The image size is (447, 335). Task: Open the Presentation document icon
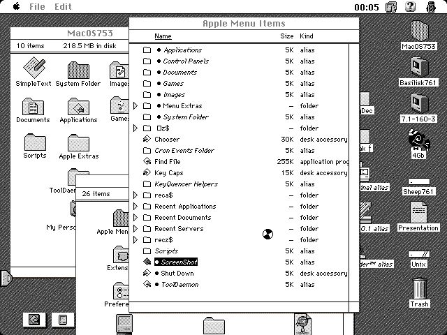tap(418, 213)
